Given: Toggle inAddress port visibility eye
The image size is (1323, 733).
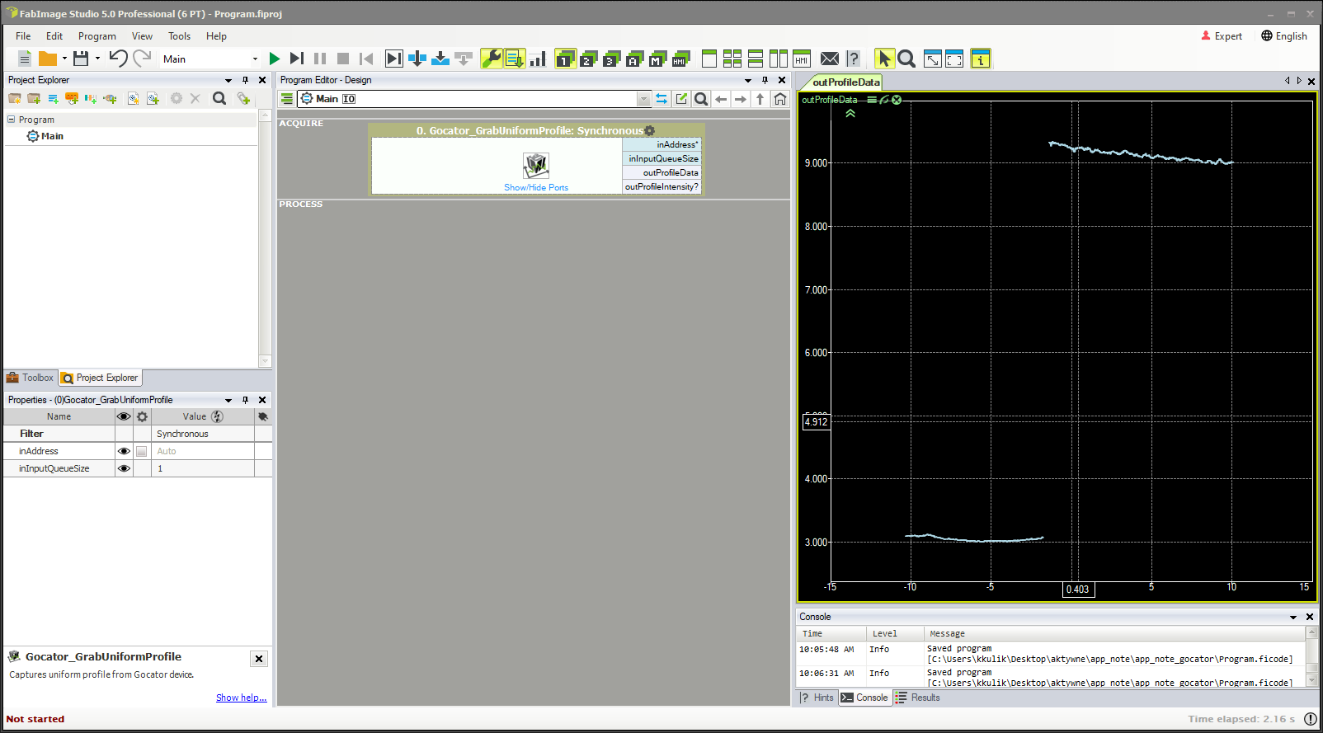Looking at the screenshot, I should [x=124, y=451].
